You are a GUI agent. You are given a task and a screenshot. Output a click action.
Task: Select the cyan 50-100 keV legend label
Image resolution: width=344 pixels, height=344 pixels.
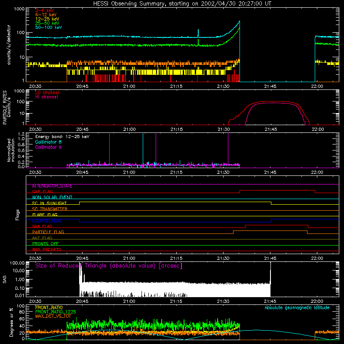[x=49, y=28]
